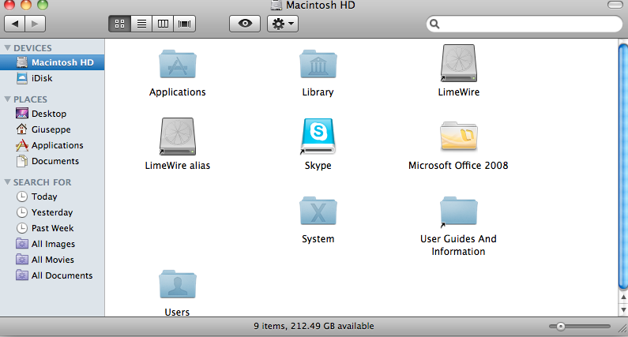Viewport: 628px width, 337px height.
Task: Switch to Cover Flow view
Action: 185,24
